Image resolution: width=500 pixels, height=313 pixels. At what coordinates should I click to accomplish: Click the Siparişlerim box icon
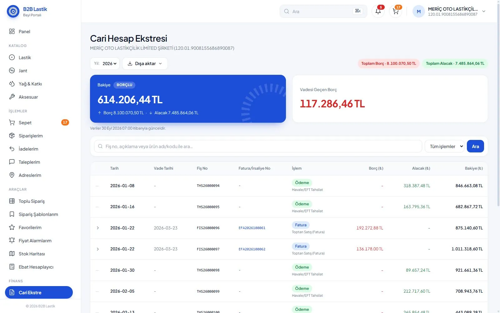pos(12,136)
